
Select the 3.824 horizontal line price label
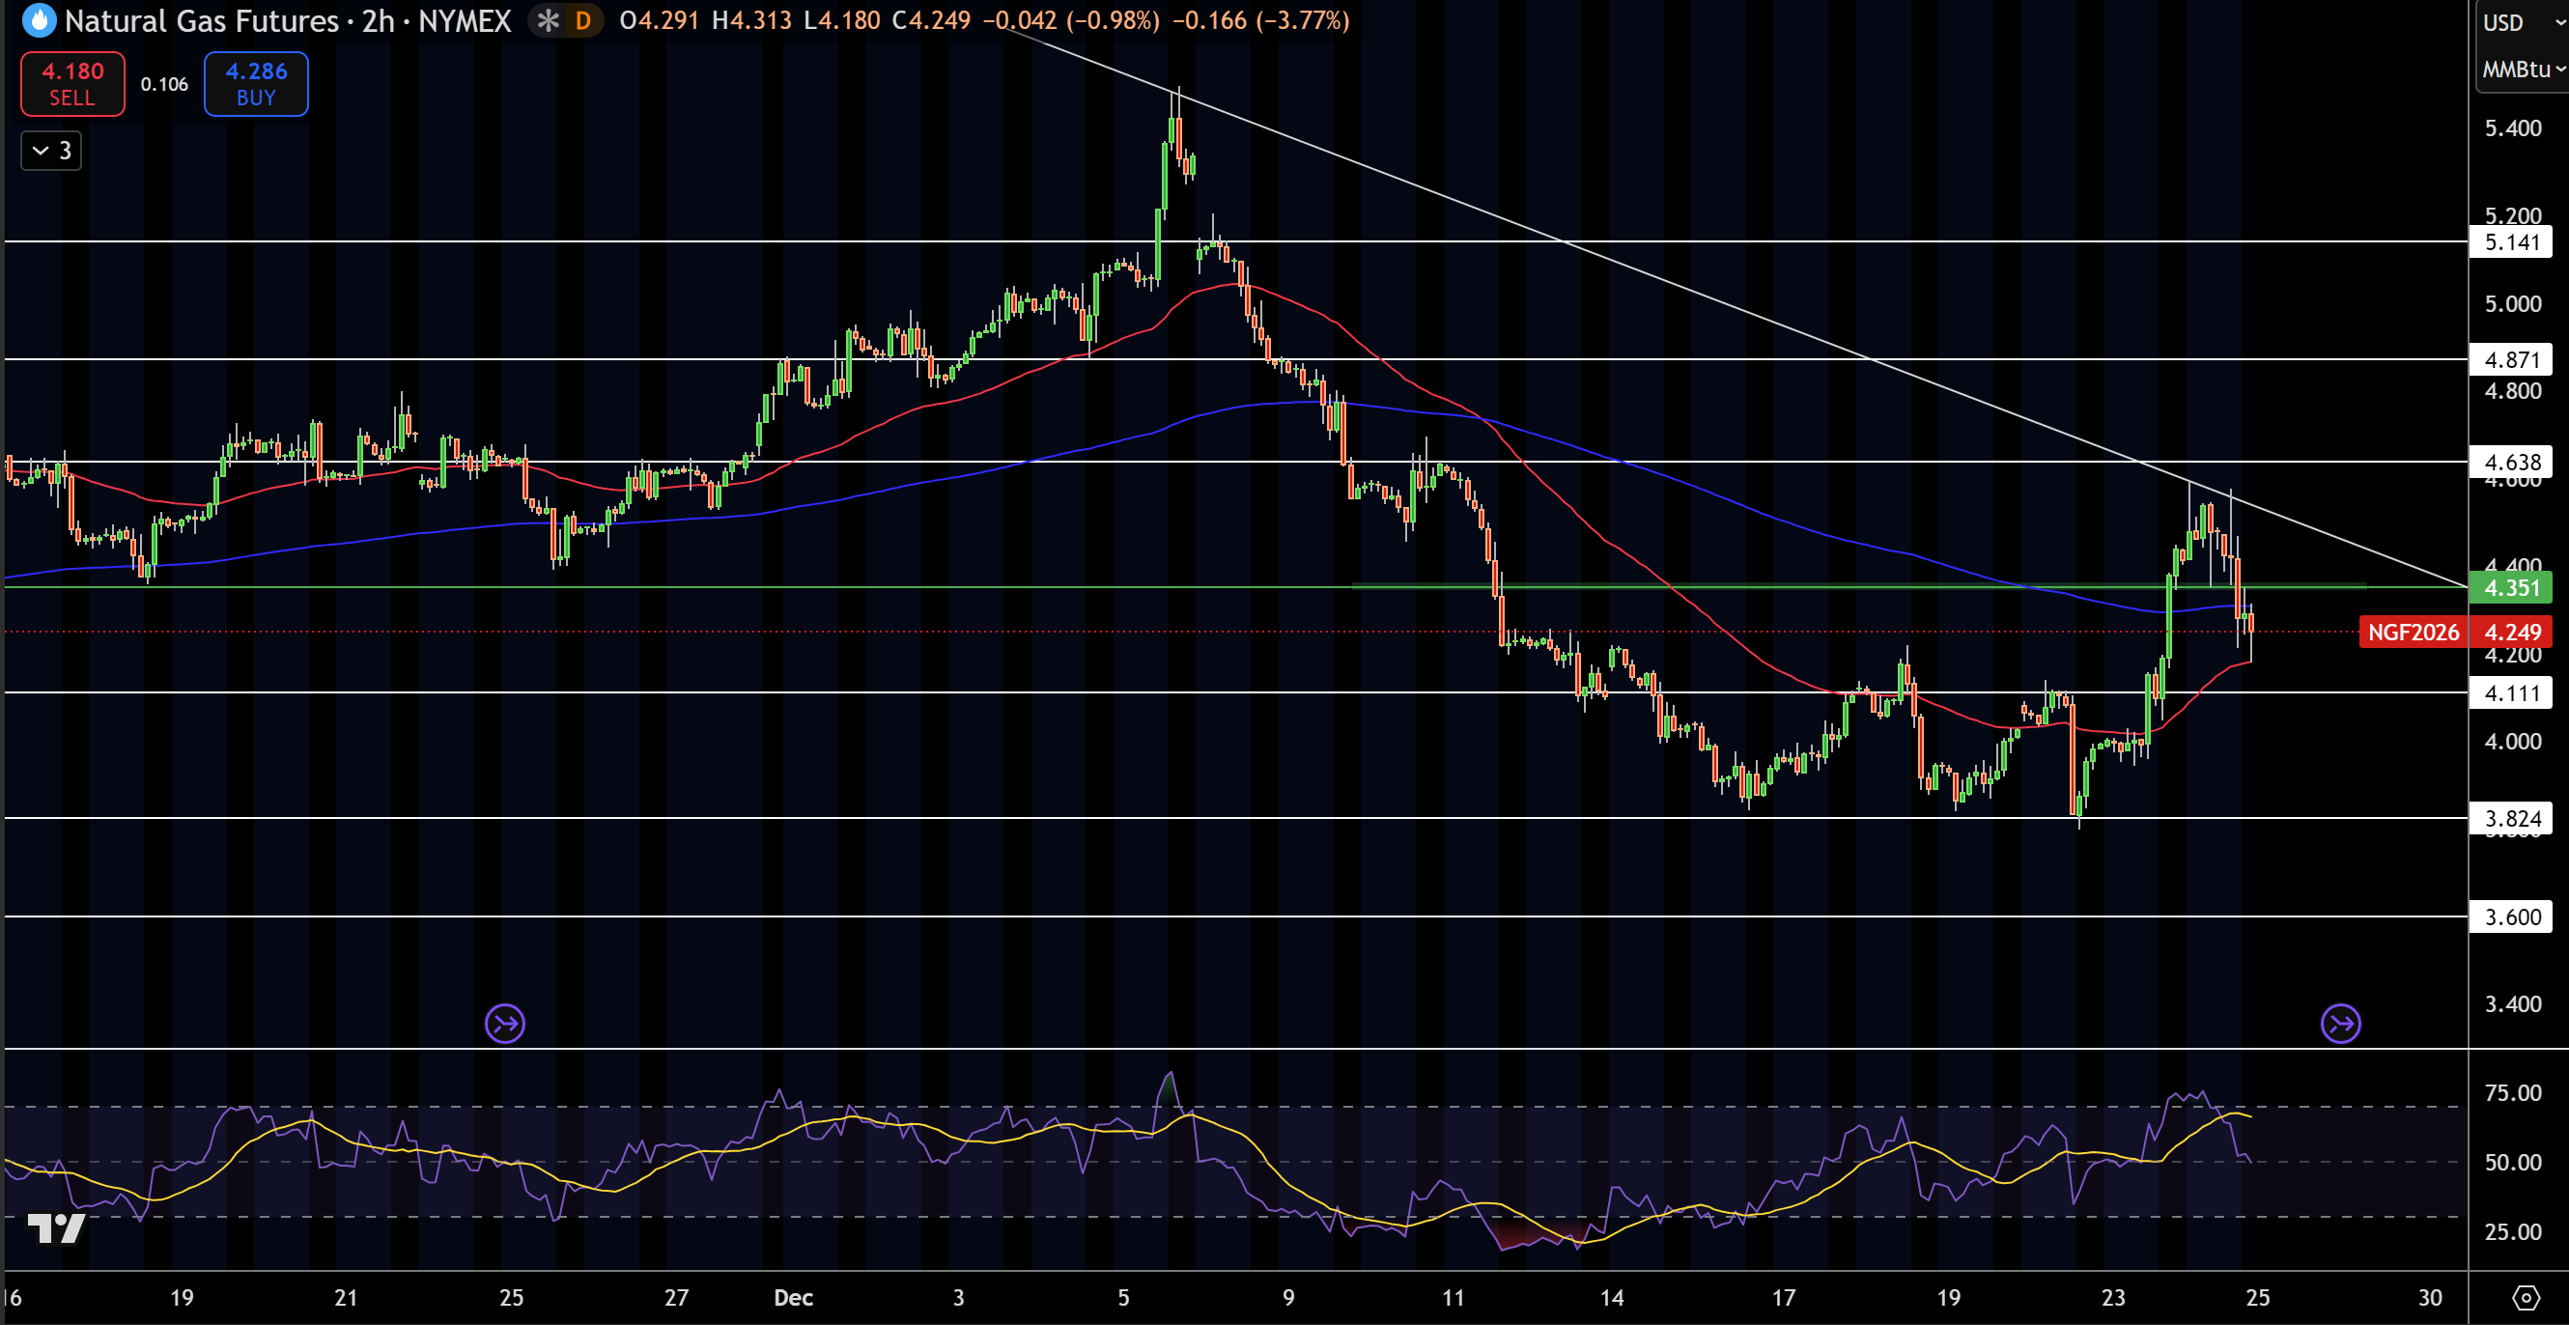pos(2511,819)
